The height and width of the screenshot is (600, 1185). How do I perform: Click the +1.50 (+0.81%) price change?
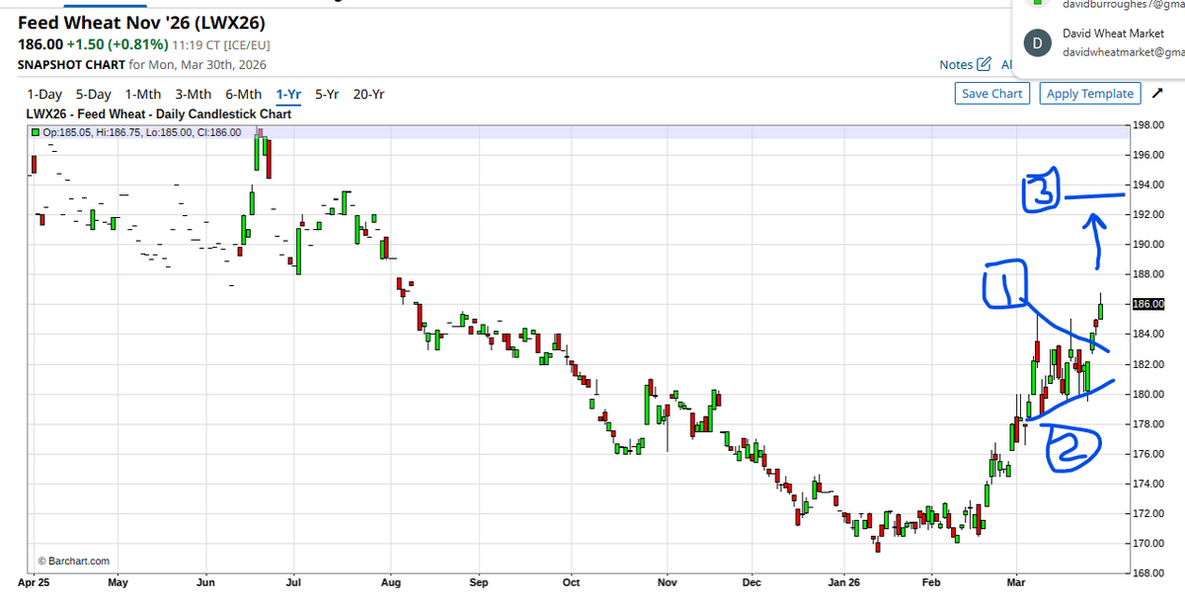coord(118,44)
